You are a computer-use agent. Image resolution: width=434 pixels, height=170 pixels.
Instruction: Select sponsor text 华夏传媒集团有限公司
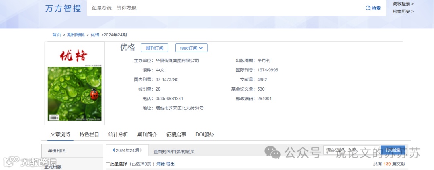(x=177, y=61)
